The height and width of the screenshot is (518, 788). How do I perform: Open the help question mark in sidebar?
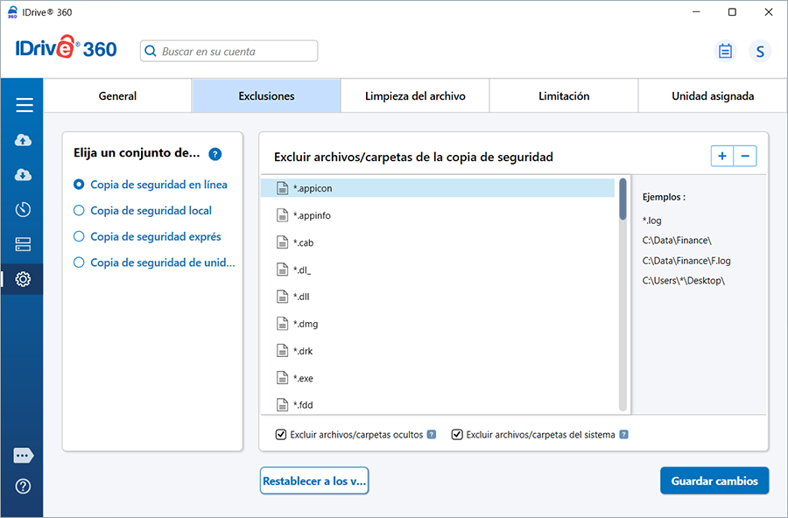point(24,486)
